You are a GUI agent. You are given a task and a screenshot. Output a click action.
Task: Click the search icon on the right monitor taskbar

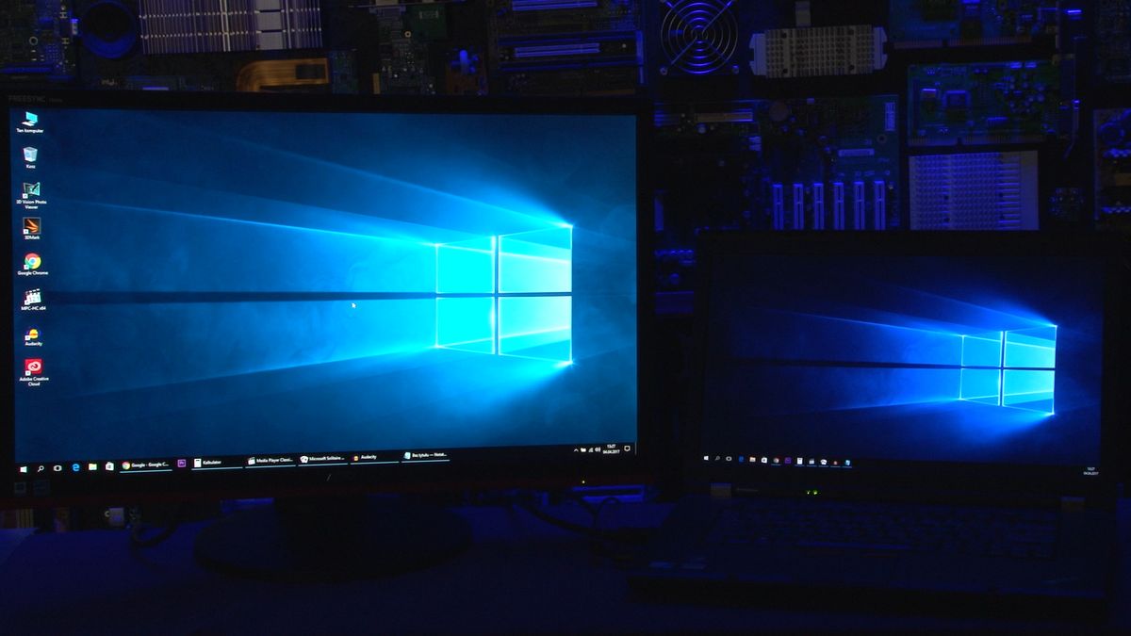click(717, 458)
